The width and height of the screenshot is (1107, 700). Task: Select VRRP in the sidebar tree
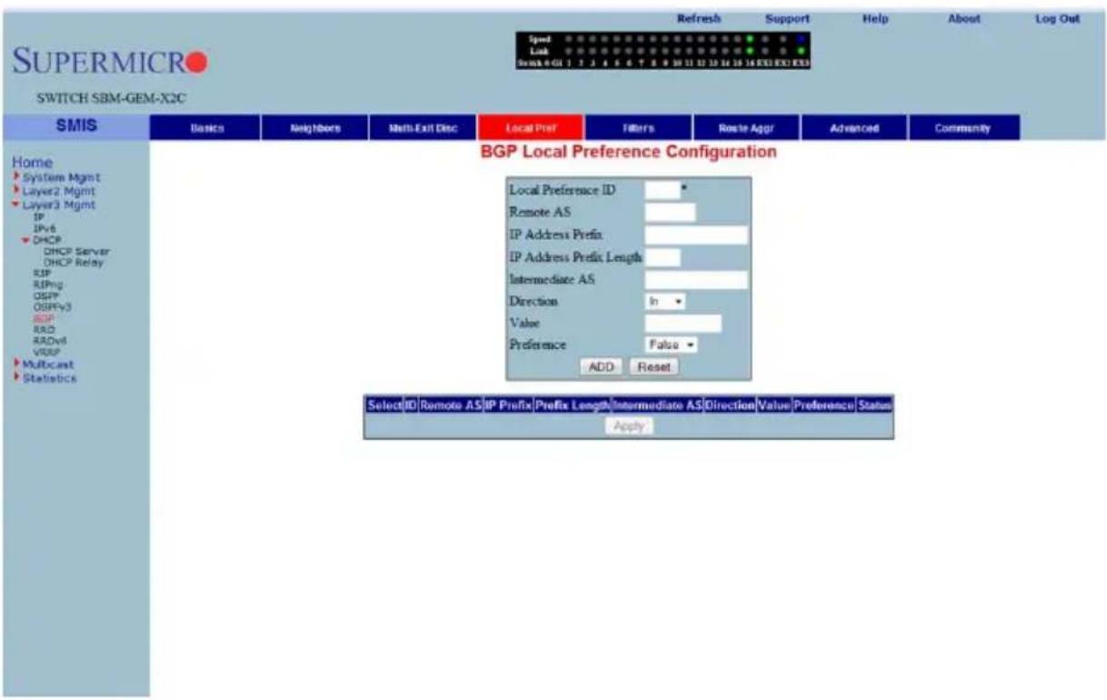point(45,351)
